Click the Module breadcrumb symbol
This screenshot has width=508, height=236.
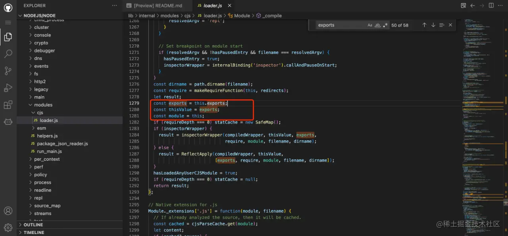click(x=239, y=15)
